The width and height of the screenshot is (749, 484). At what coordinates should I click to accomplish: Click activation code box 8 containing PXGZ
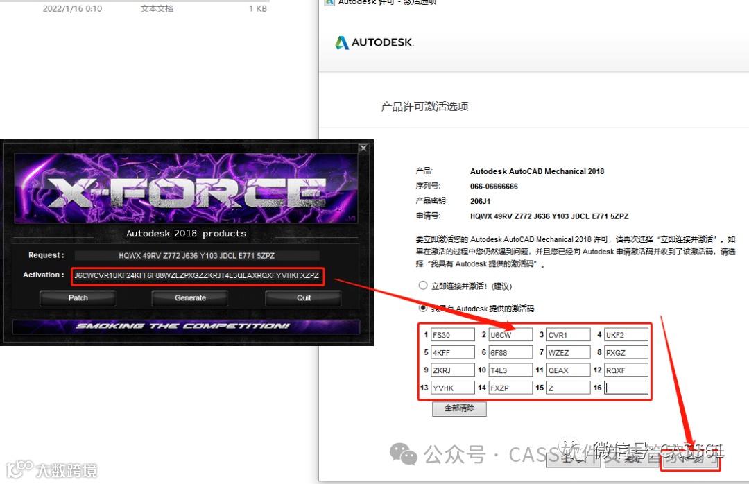626,353
